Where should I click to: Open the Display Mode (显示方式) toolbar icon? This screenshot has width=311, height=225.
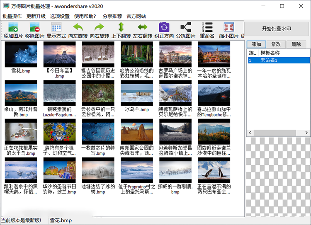pyautogui.click(x=56, y=30)
